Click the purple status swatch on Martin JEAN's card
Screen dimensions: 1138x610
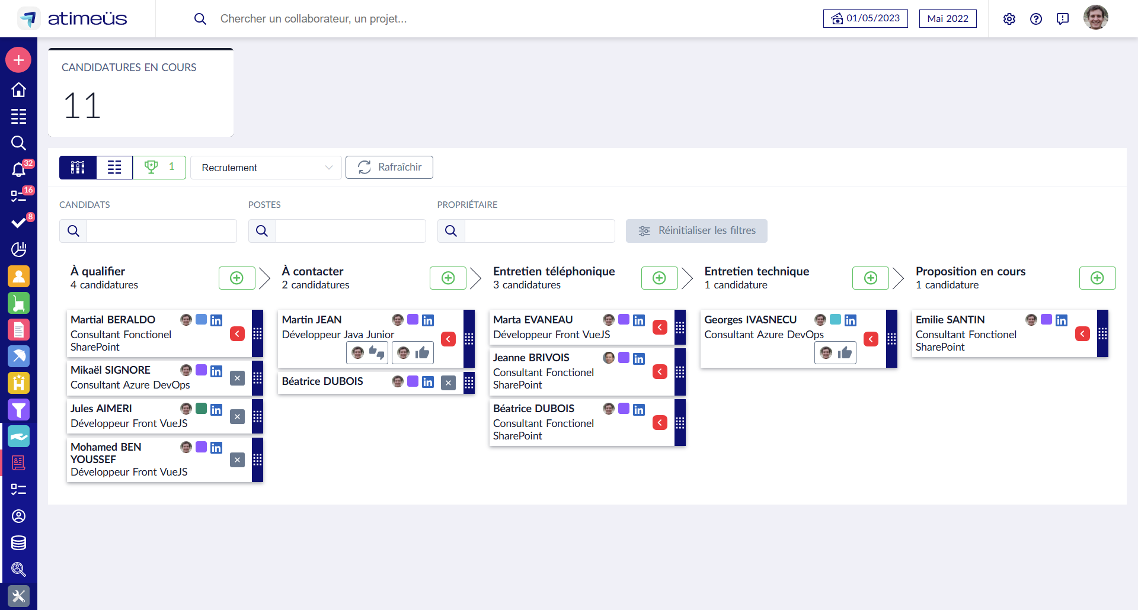coord(413,320)
